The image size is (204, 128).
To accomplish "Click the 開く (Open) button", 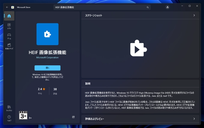I will pyautogui.click(x=47, y=68).
